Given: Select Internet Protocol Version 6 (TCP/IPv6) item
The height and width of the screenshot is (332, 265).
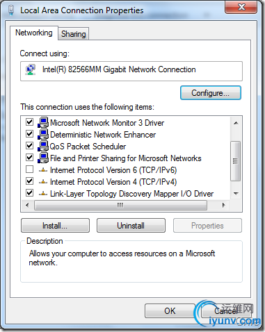Looking at the screenshot, I should [113, 170].
